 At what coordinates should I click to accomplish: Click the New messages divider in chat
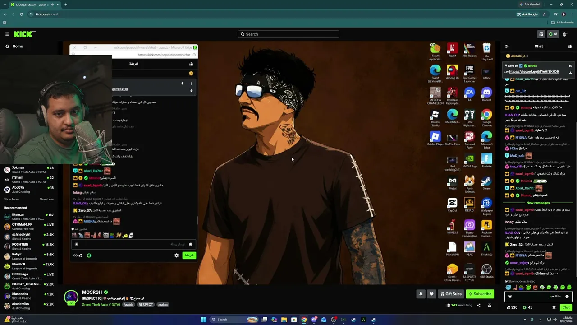click(x=538, y=203)
